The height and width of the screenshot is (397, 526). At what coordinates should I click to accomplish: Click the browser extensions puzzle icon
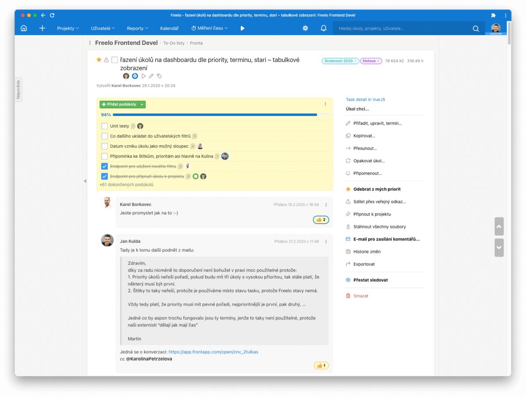(494, 15)
